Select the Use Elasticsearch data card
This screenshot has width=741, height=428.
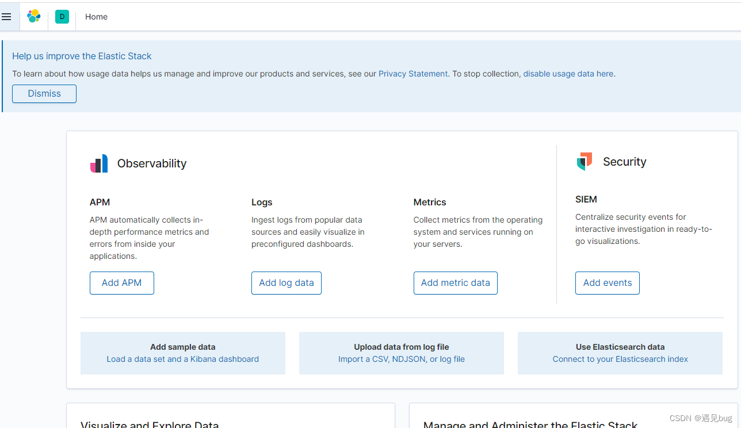pyautogui.click(x=620, y=353)
